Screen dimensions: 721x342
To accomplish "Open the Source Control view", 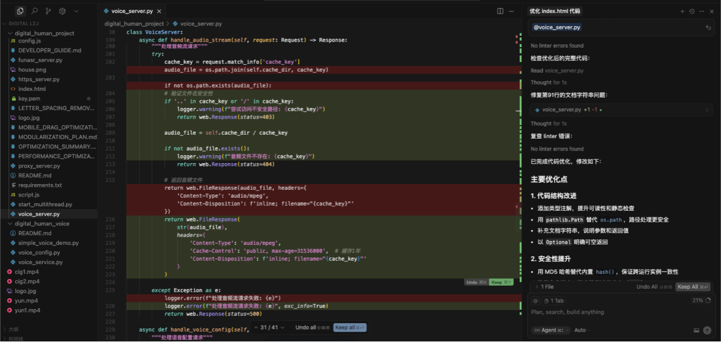I will [48, 11].
